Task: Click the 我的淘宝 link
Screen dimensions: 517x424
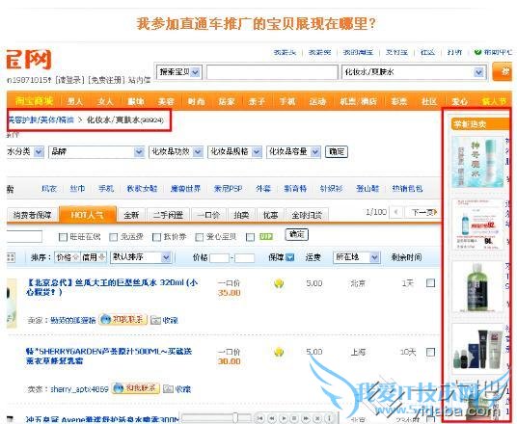Action: (x=358, y=52)
